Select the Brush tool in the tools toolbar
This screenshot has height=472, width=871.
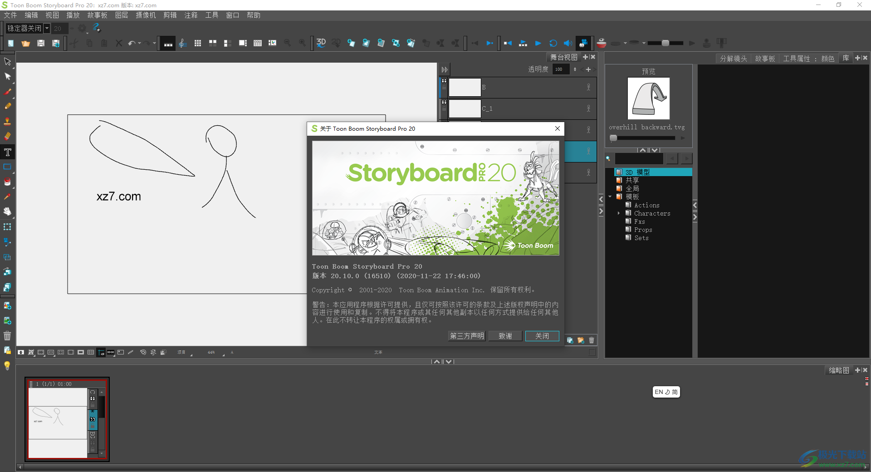[7, 92]
